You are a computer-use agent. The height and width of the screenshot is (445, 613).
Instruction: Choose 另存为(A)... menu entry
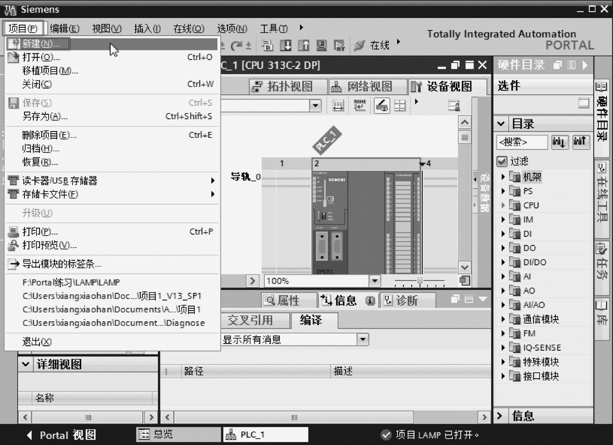112,116
